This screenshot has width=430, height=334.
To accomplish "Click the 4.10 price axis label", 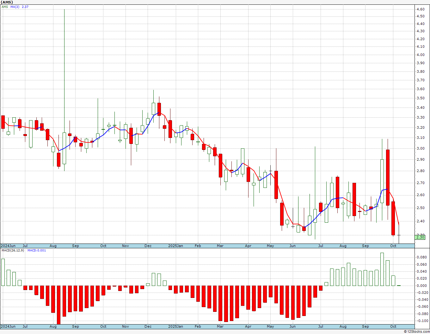I will pos(421,47).
